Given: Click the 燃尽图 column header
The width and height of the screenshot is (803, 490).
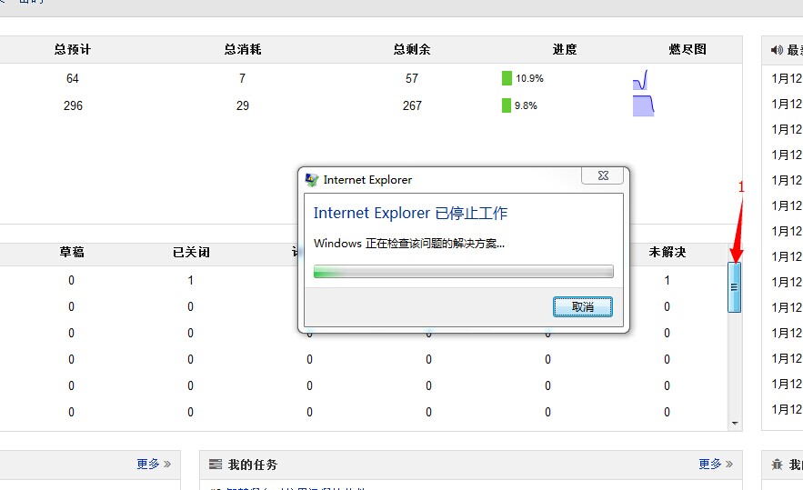Looking at the screenshot, I should coord(688,50).
